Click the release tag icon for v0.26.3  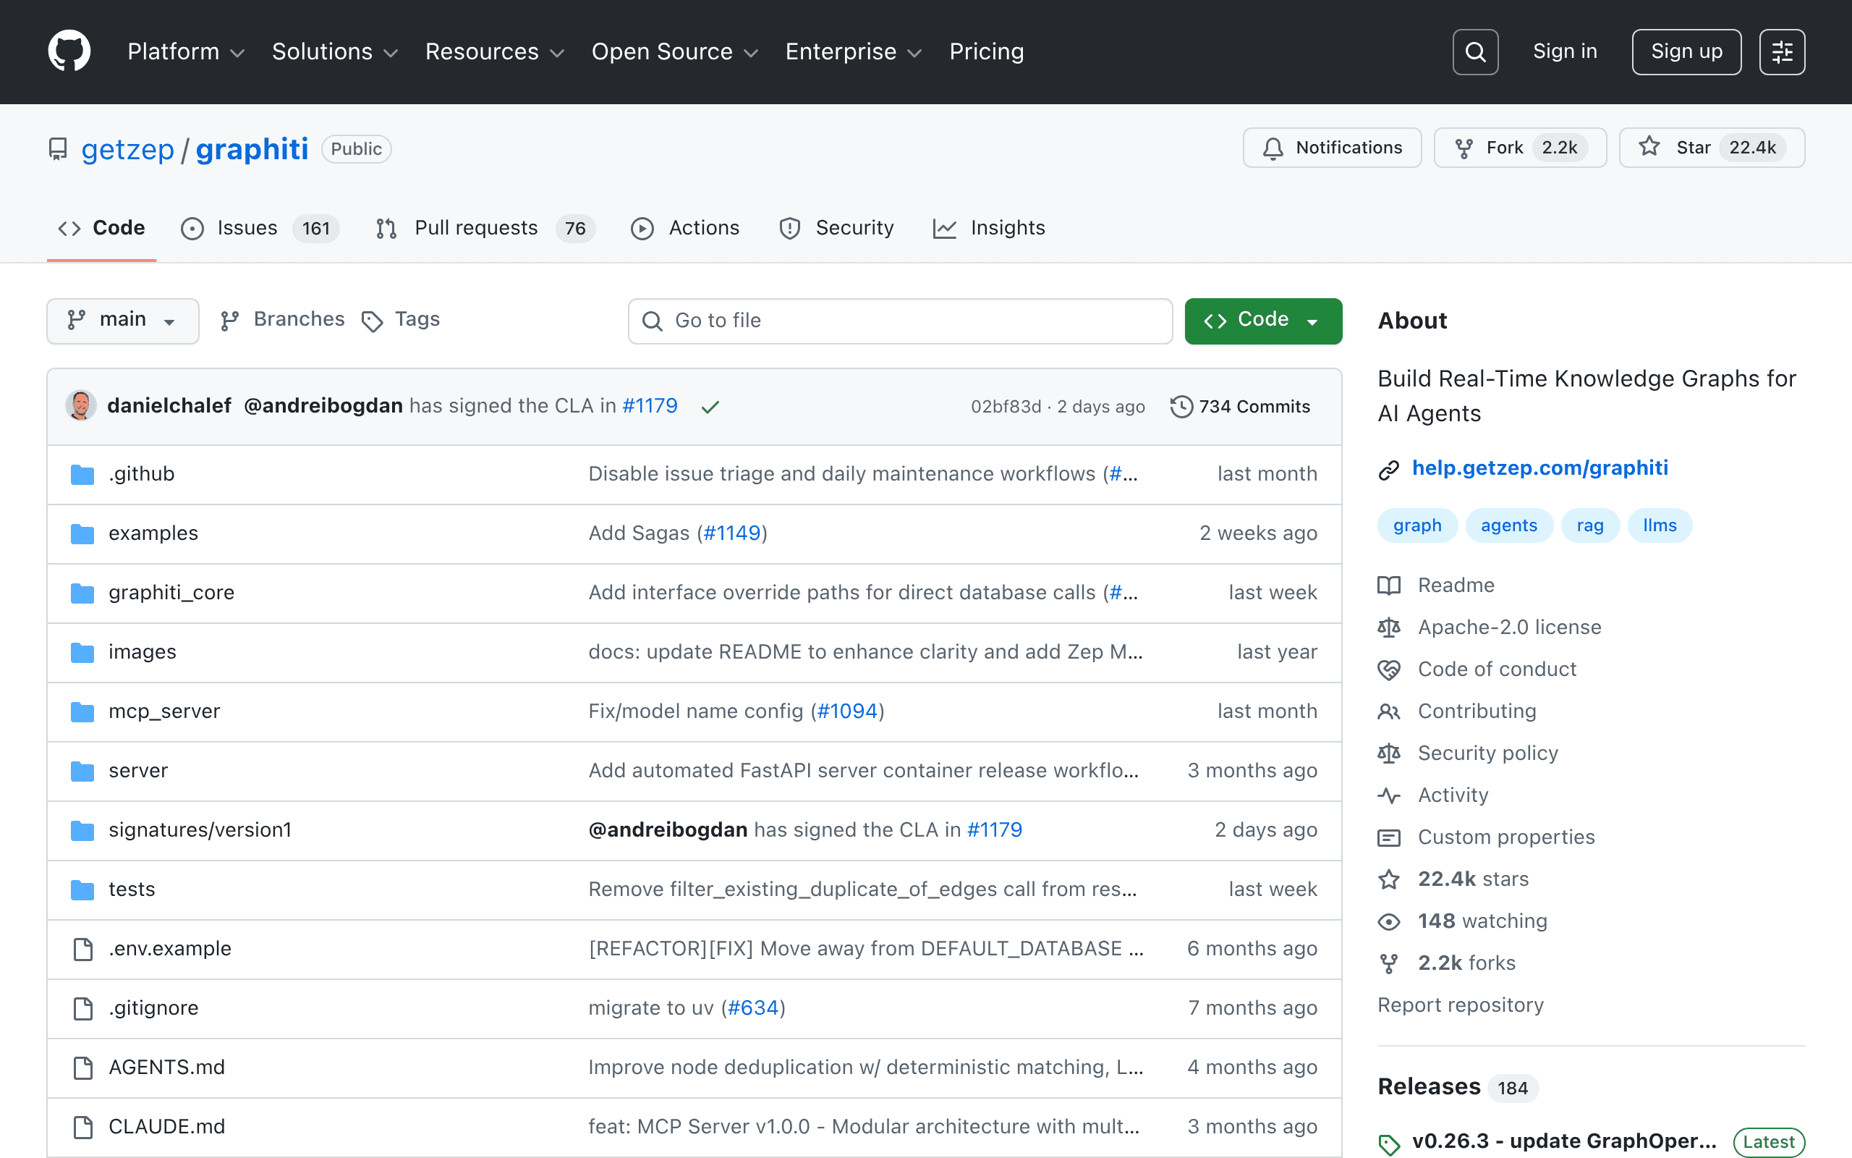coord(1388,1144)
